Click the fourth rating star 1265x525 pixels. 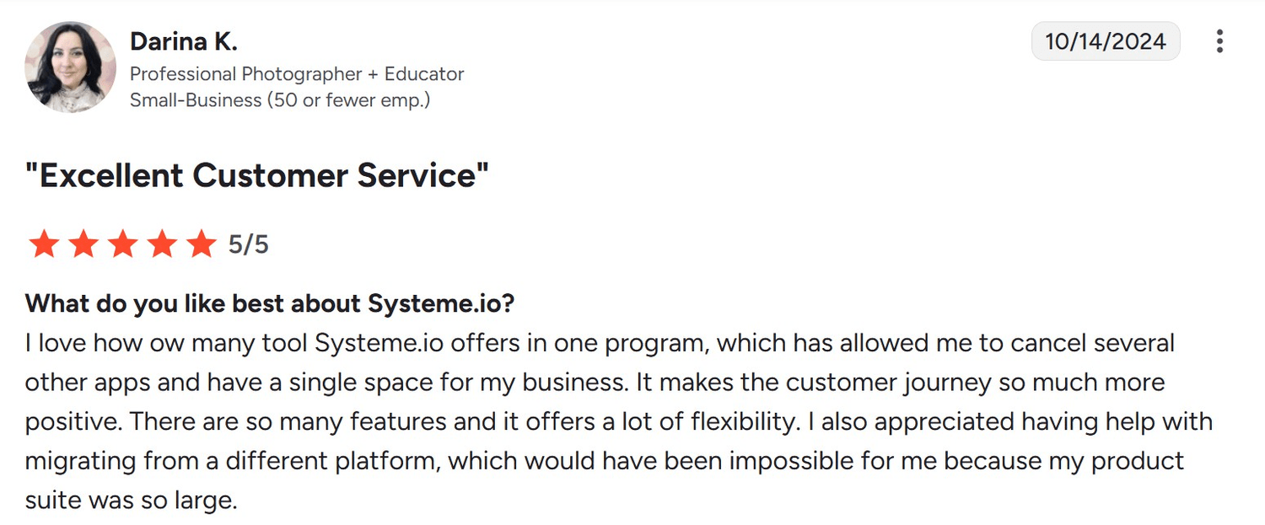point(162,244)
